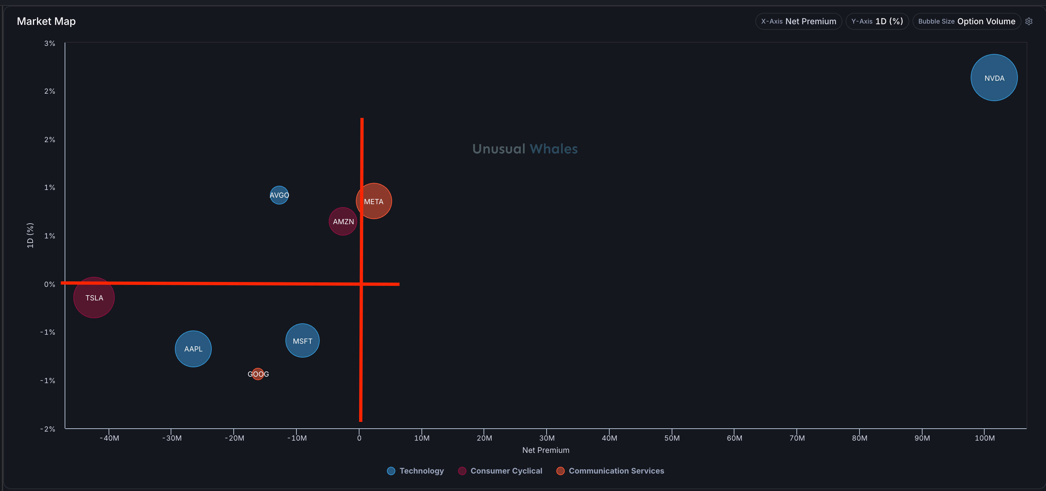Open the Y-Axis 1D (%) selector
The height and width of the screenshot is (491, 1046).
(x=877, y=21)
